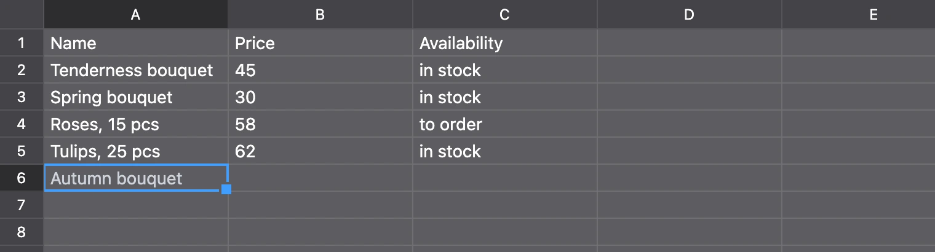The image size is (935, 252).
Task: Click the 'to order' availability cell
Action: pyautogui.click(x=505, y=124)
